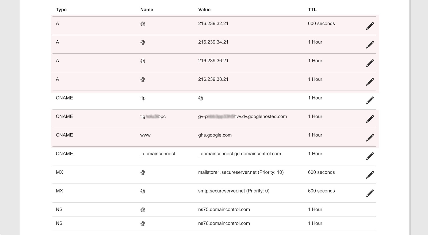Click the Value column header
The width and height of the screenshot is (428, 235).
coord(204,10)
